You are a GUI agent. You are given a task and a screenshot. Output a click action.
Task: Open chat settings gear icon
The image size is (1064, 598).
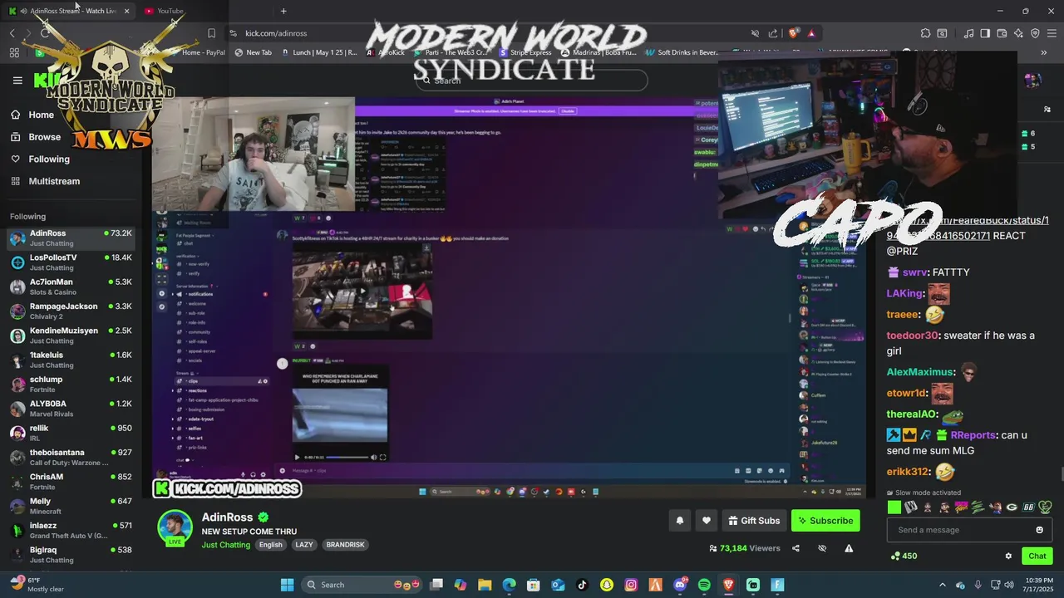coord(1008,556)
